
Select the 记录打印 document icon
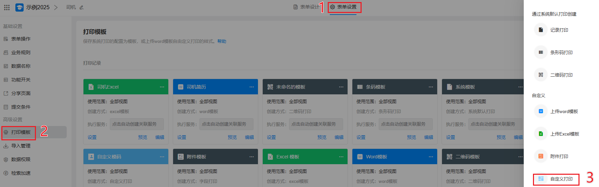click(x=541, y=30)
